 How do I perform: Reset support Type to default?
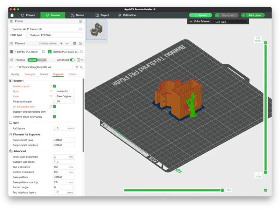[51, 91]
